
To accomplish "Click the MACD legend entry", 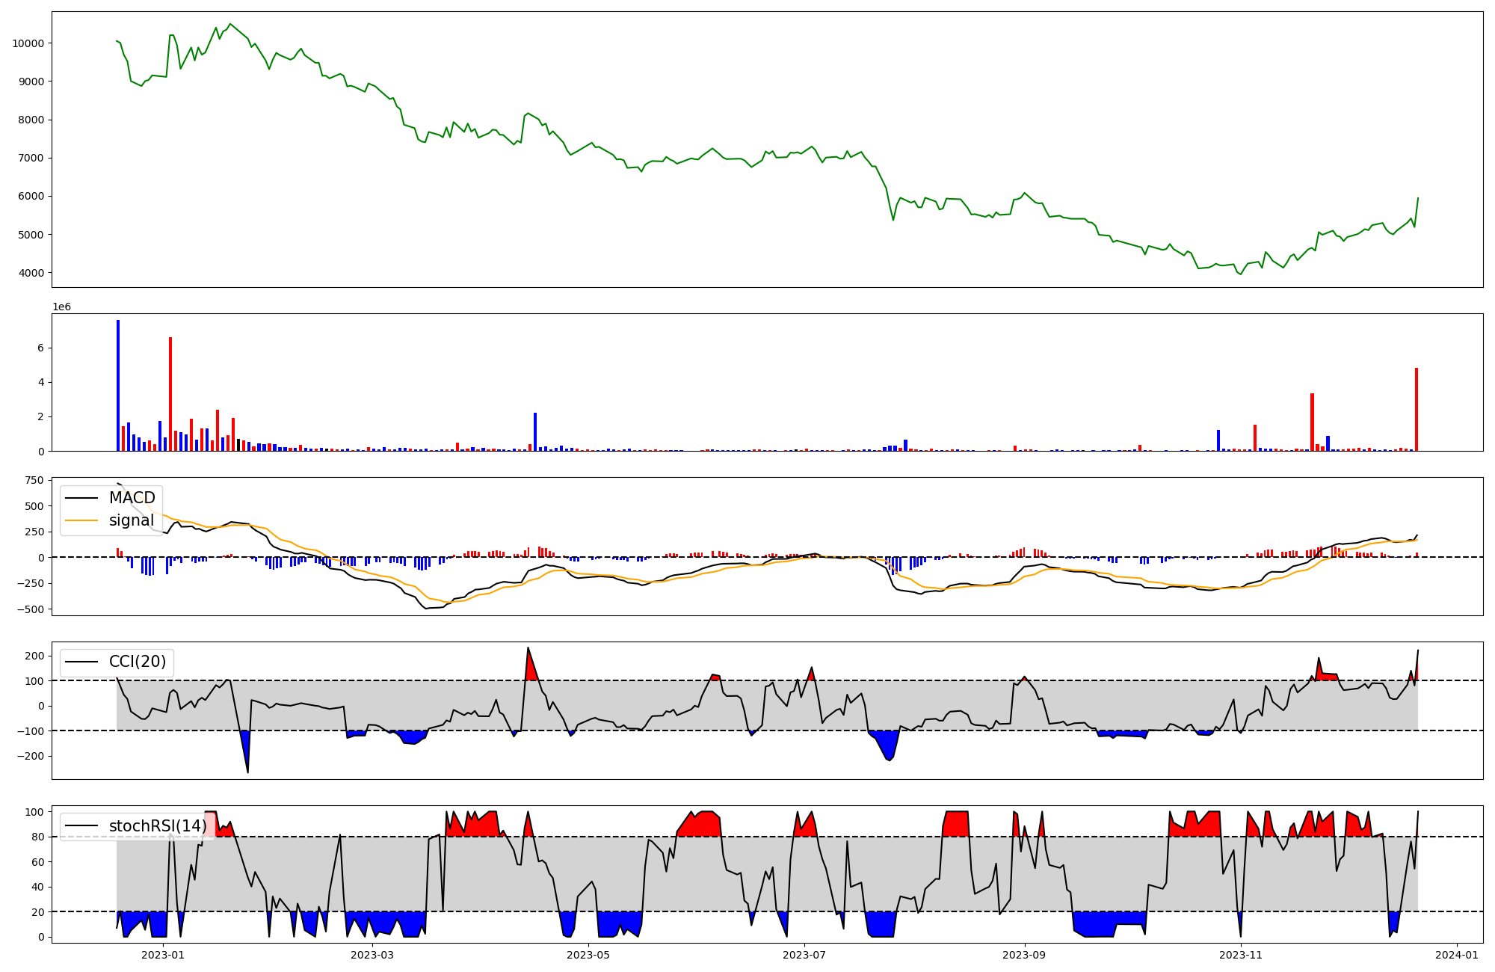I will point(132,498).
